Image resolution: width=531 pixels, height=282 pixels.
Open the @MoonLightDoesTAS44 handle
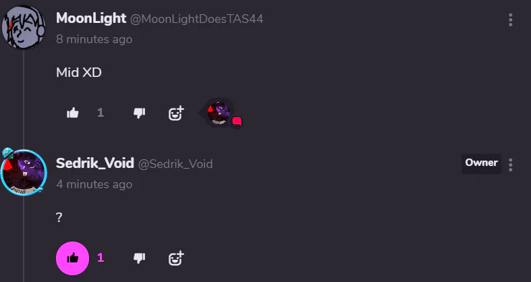[x=197, y=20]
